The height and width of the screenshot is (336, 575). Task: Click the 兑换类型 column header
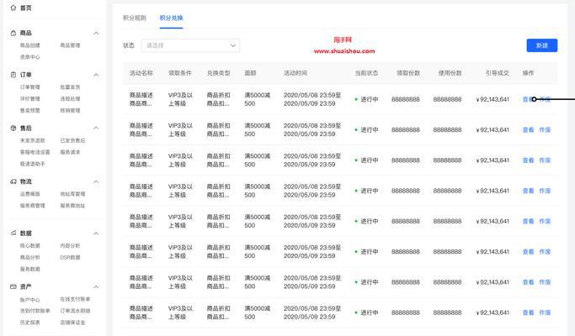tap(219, 73)
